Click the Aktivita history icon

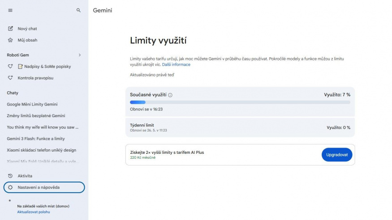click(10, 176)
